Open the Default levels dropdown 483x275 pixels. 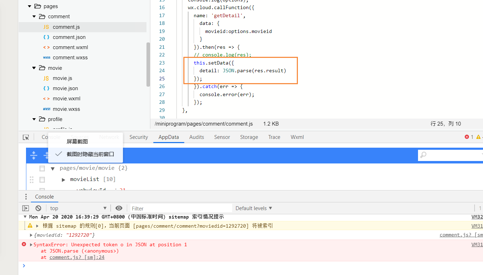point(254,208)
